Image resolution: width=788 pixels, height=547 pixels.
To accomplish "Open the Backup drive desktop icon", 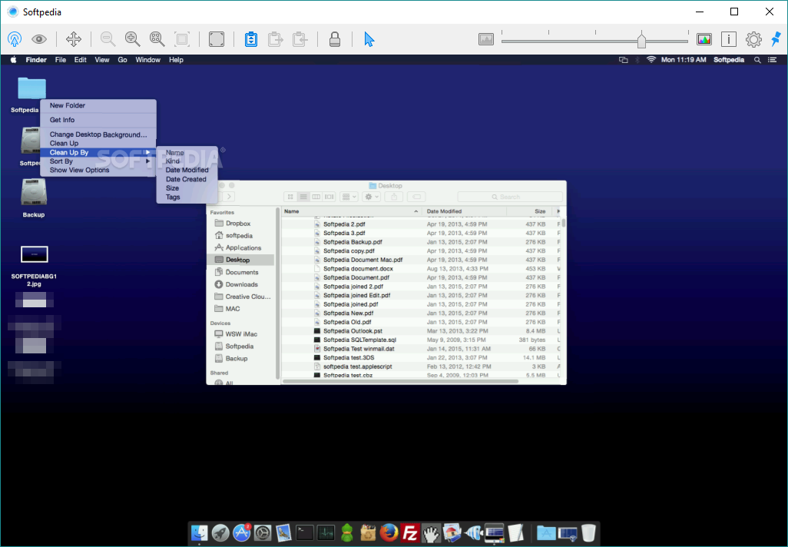I will (34, 193).
